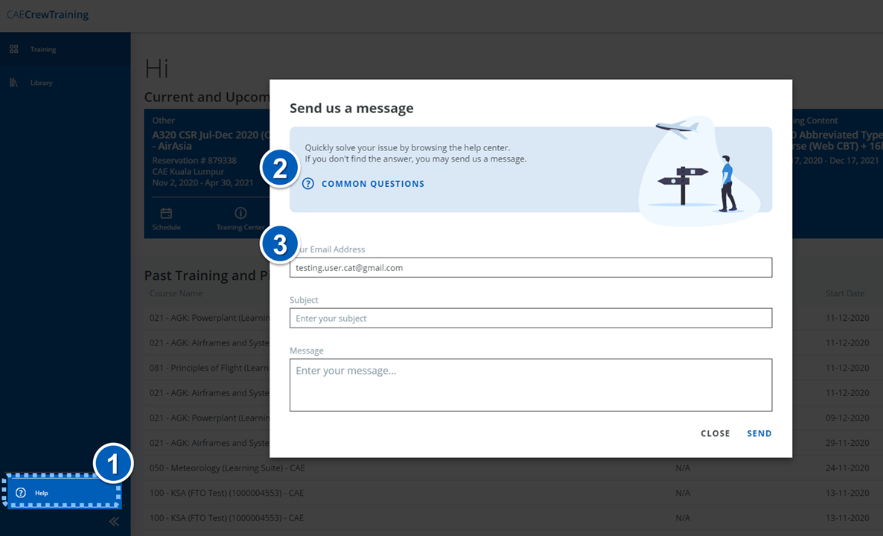Viewport: 883px width, 536px height.
Task: Click SEND to submit the message
Action: 759,433
